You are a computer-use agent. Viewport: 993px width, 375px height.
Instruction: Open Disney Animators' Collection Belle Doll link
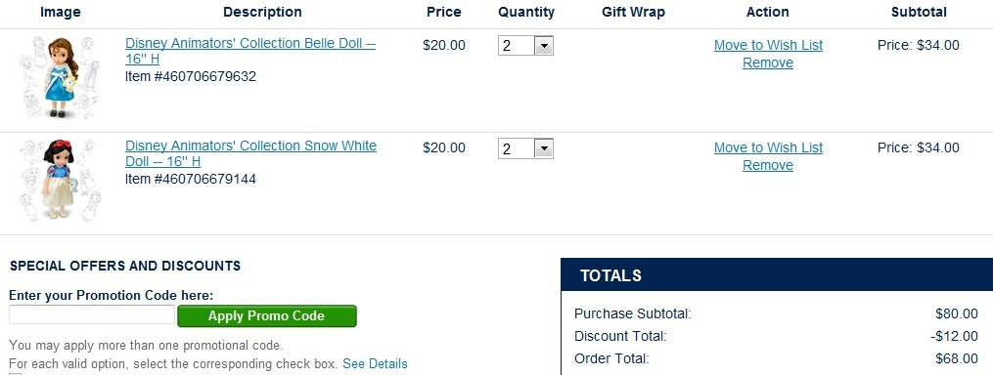coord(250,51)
